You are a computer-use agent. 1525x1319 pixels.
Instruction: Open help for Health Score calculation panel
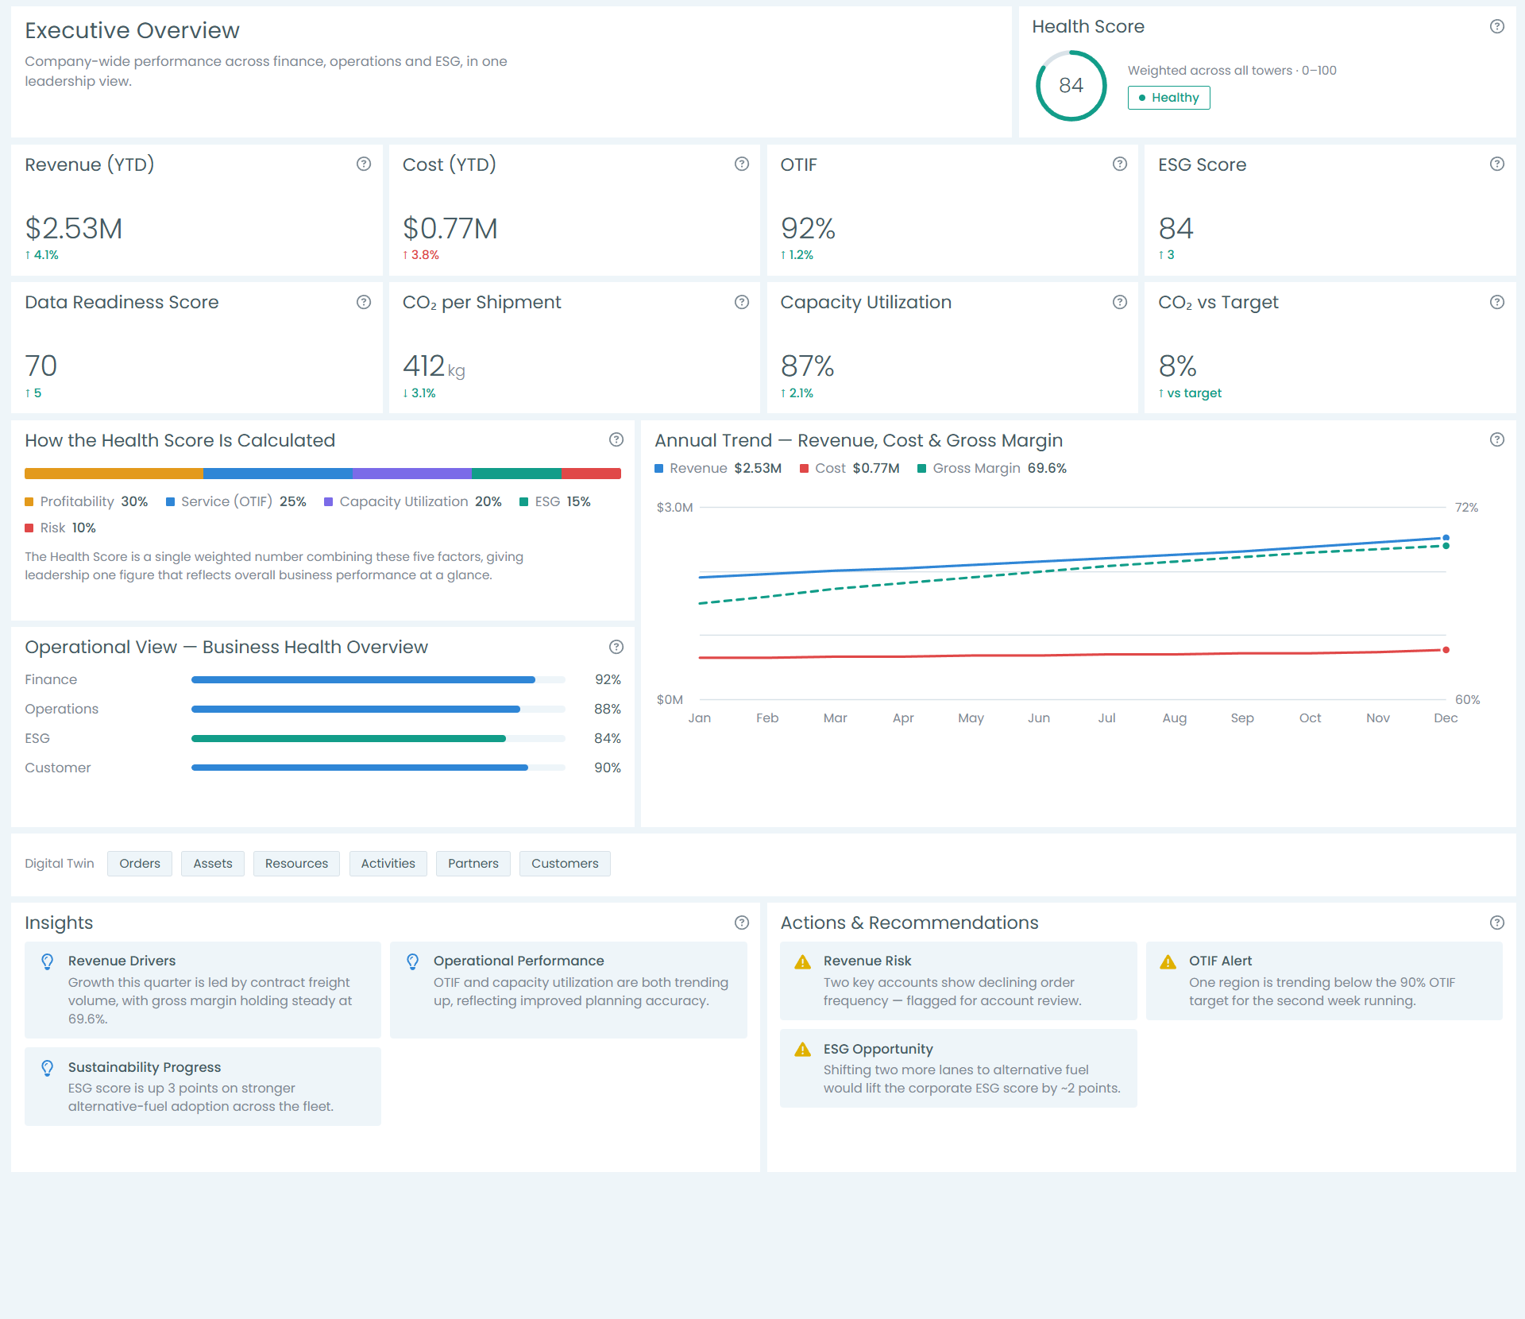pyautogui.click(x=616, y=439)
